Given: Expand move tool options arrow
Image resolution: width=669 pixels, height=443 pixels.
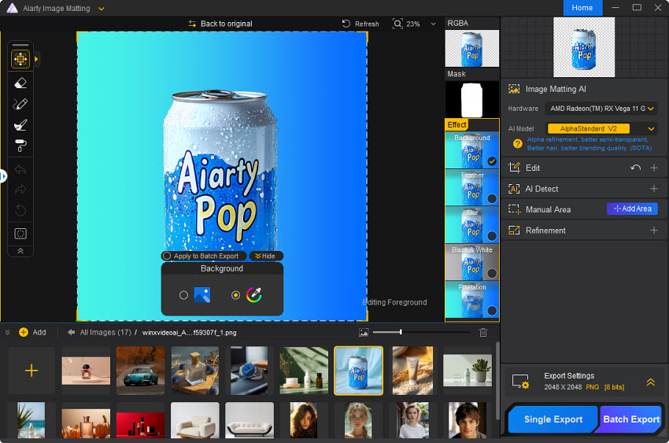Looking at the screenshot, I should (36, 59).
